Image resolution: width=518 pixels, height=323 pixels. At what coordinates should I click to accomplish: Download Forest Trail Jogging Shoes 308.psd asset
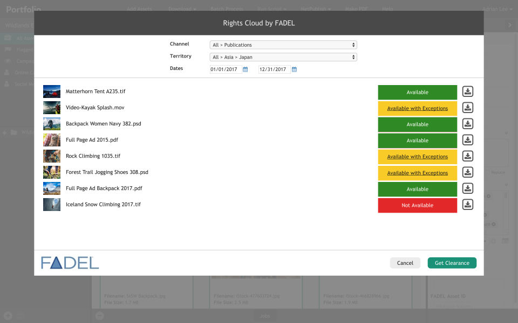(467, 172)
